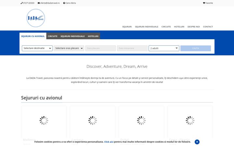Screen dimensions: 234x146
Task: Open HOTELURI main menu item
Action: click(179, 27)
